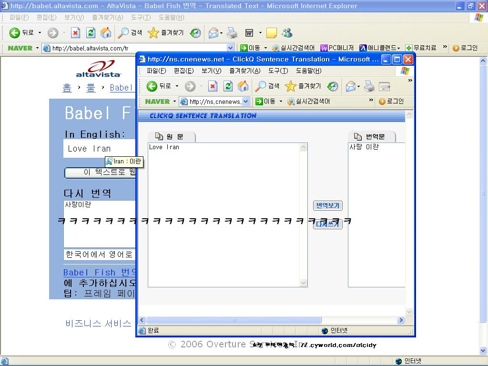Viewport: 488px width, 366px height.
Task: Open 도움말(H) menu in ClickQ window
Action: [308, 71]
